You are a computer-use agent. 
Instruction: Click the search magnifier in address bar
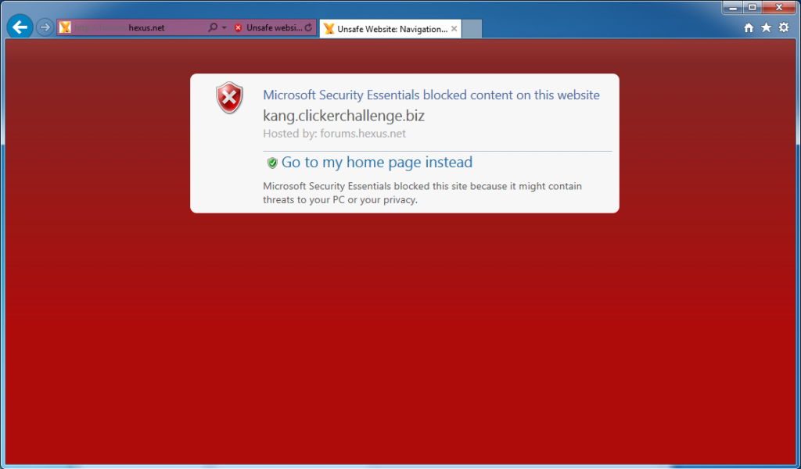point(213,27)
